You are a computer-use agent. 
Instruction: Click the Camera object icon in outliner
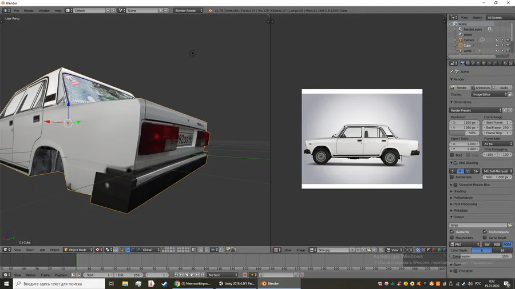click(460, 40)
